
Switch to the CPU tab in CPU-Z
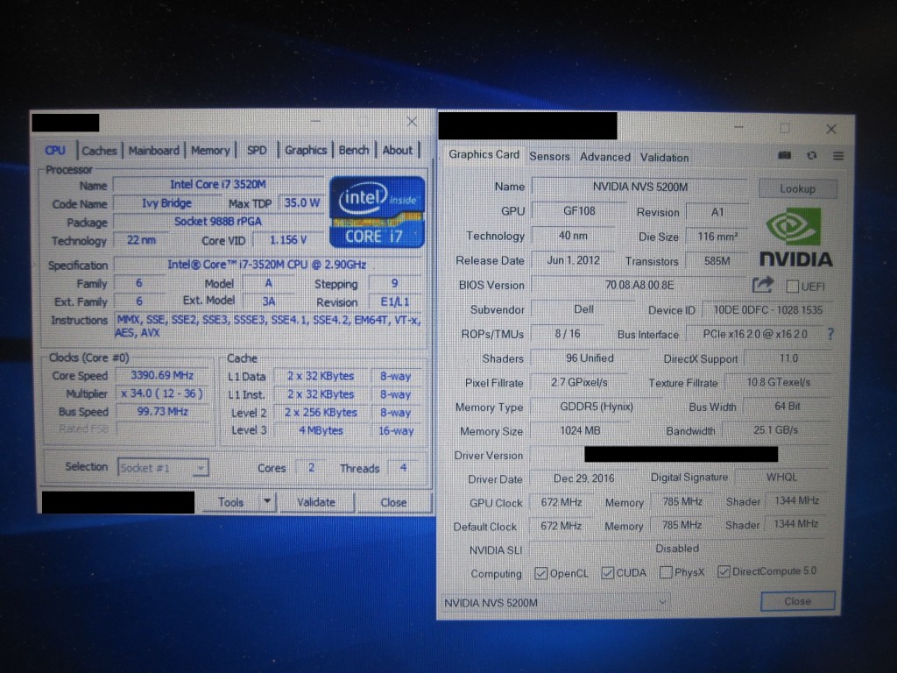click(55, 151)
